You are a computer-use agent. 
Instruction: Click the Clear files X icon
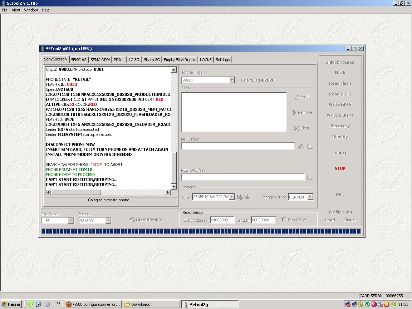296,128
